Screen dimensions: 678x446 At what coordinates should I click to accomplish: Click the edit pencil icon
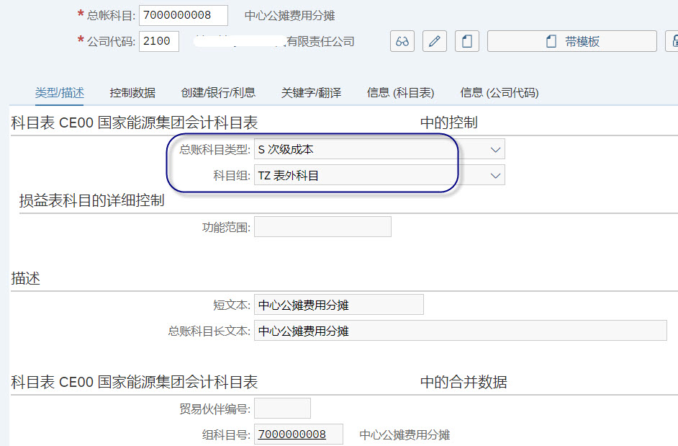click(x=434, y=40)
